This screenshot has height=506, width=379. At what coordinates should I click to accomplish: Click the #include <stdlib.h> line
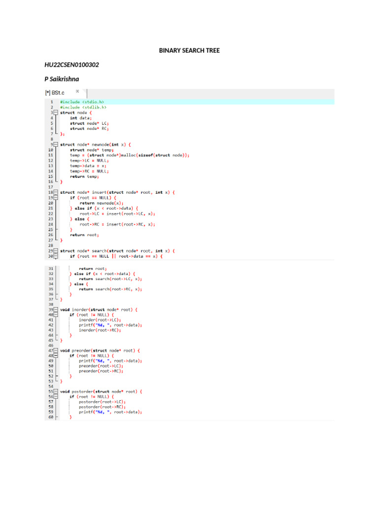click(83, 107)
